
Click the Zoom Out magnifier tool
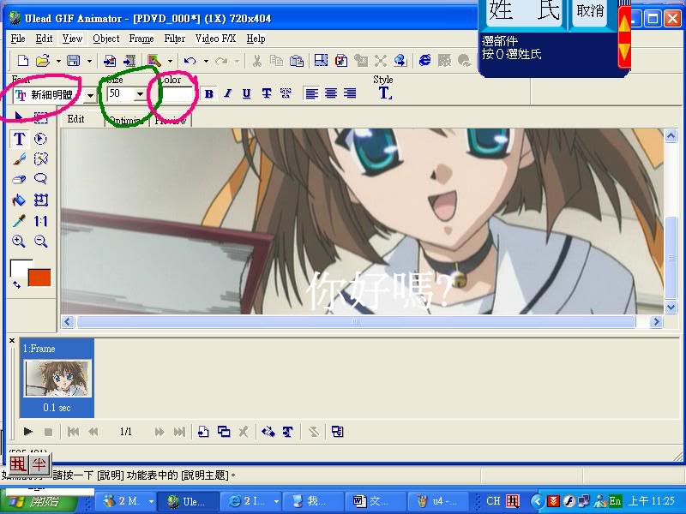pos(40,242)
